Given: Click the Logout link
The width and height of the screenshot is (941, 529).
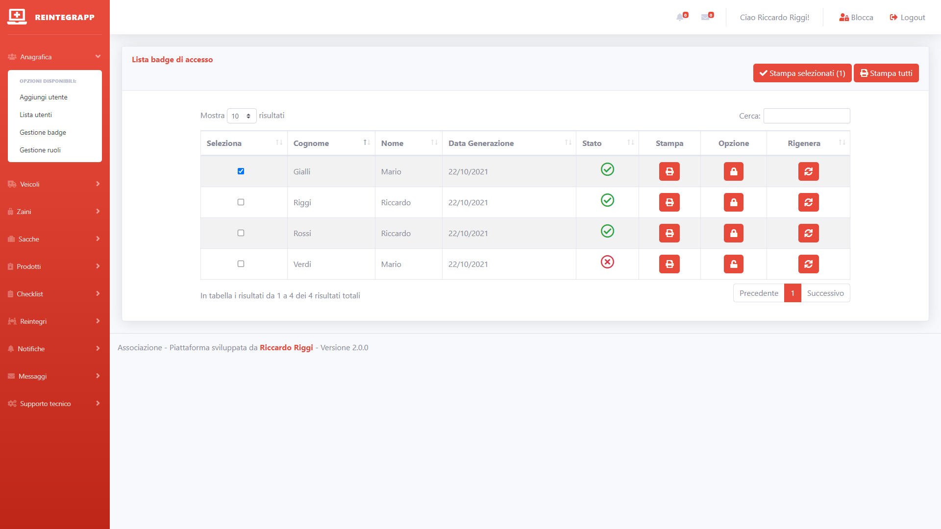Looking at the screenshot, I should pos(907,17).
